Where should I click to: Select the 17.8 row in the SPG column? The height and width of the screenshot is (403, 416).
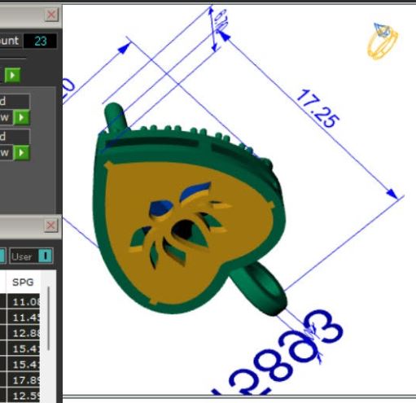24,380
